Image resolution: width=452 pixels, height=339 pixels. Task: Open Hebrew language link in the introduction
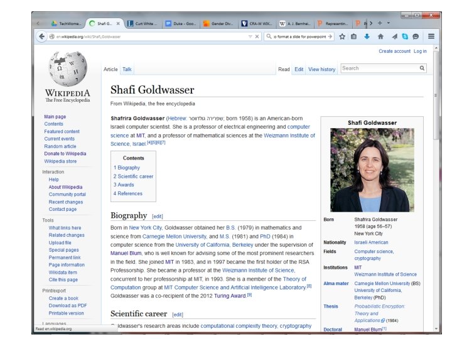(x=176, y=118)
